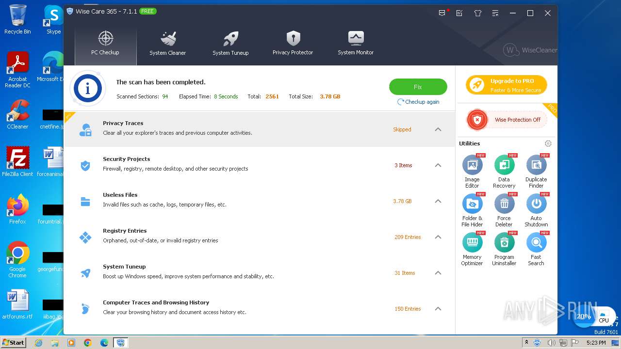Click the Computer Traces footprint icon
This screenshot has height=349, width=621.
pos(85,309)
